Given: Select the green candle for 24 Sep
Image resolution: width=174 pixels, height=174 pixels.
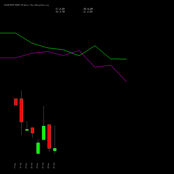Looking at the screenshot, I should tap(43, 133).
